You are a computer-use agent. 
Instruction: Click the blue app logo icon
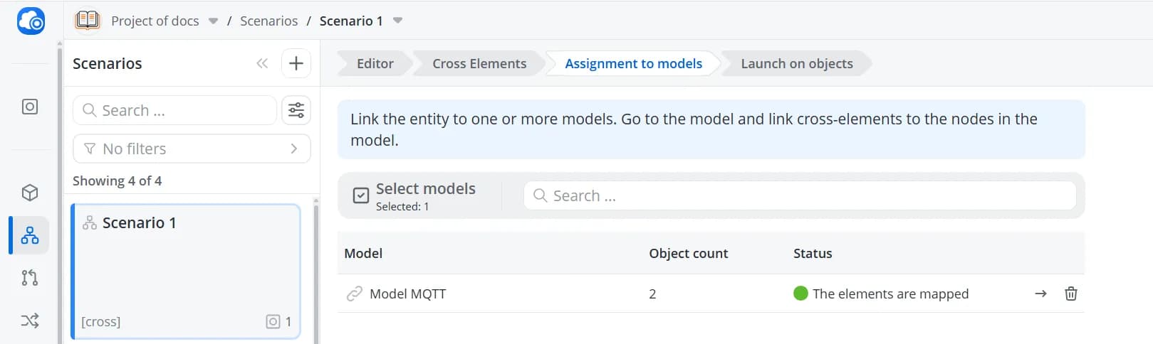point(31,21)
